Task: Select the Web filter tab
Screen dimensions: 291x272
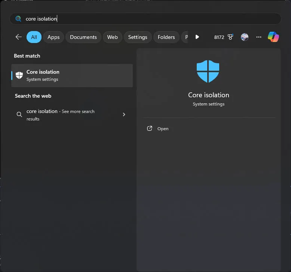Action: coord(112,37)
